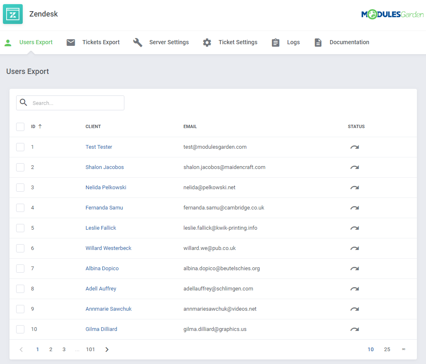
Task: Click the Server Settings wrench icon
Action: [138, 43]
